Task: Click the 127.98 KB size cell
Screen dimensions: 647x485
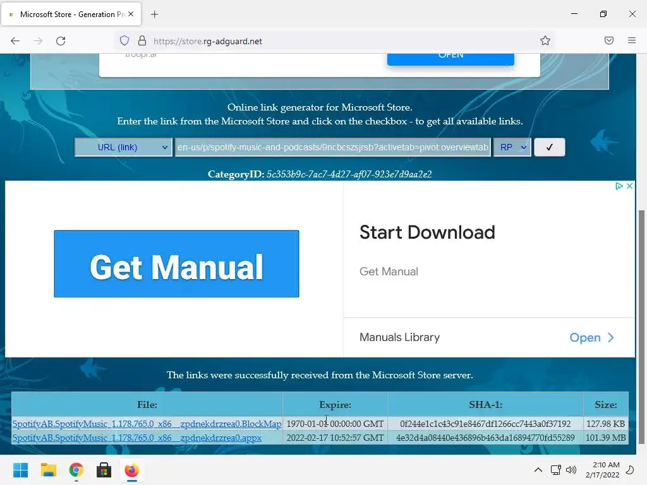Action: pos(606,424)
